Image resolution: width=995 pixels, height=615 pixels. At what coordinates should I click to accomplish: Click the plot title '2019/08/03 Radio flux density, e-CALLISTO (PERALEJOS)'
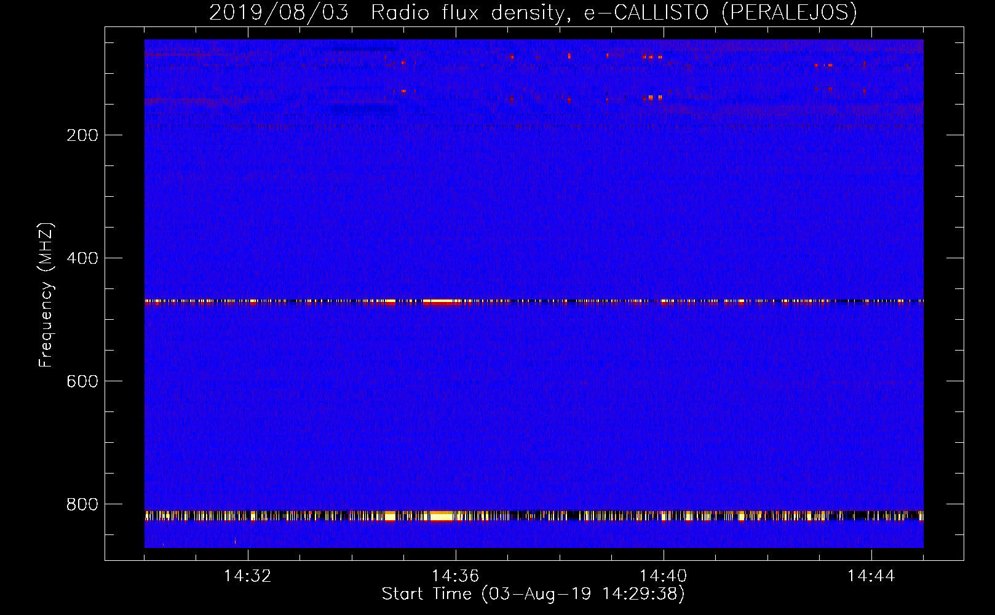tap(533, 12)
